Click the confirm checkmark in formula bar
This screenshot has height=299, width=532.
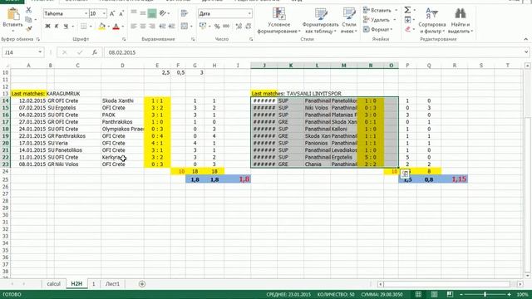pos(80,52)
